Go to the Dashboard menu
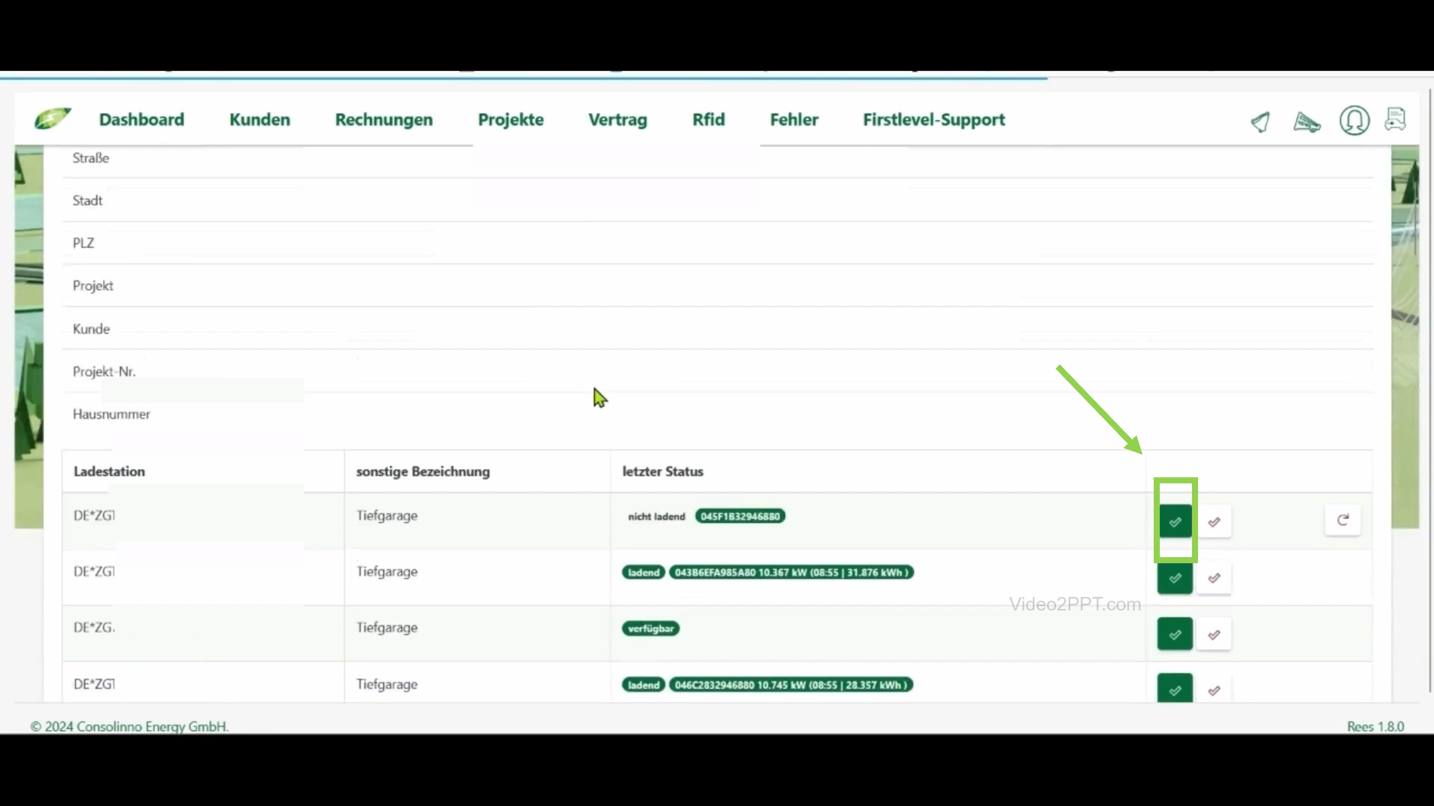This screenshot has width=1434, height=806. (x=141, y=119)
